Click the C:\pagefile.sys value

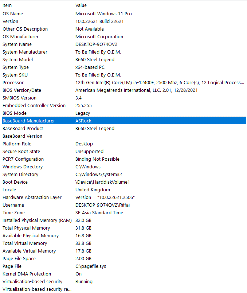(x=91, y=266)
